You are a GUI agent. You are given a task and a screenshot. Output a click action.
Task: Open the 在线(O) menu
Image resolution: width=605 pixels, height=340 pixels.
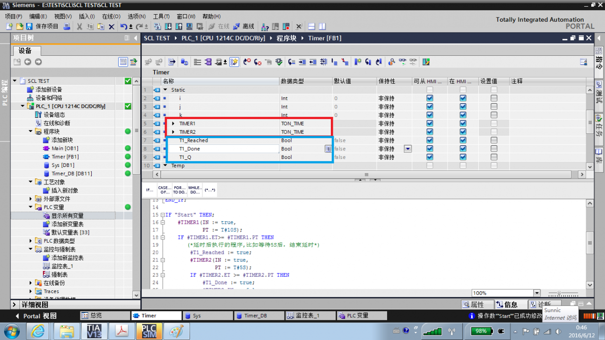pos(112,16)
